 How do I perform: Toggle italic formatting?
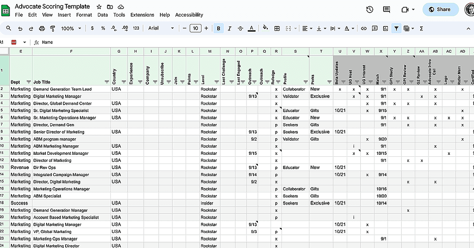229,28
